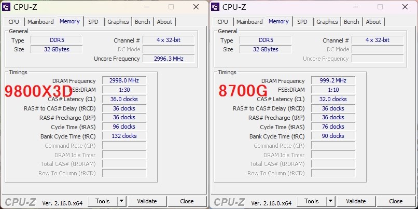418x209 pixels.
Task: Click tRP 36 clocks value in right window
Action: [333, 118]
